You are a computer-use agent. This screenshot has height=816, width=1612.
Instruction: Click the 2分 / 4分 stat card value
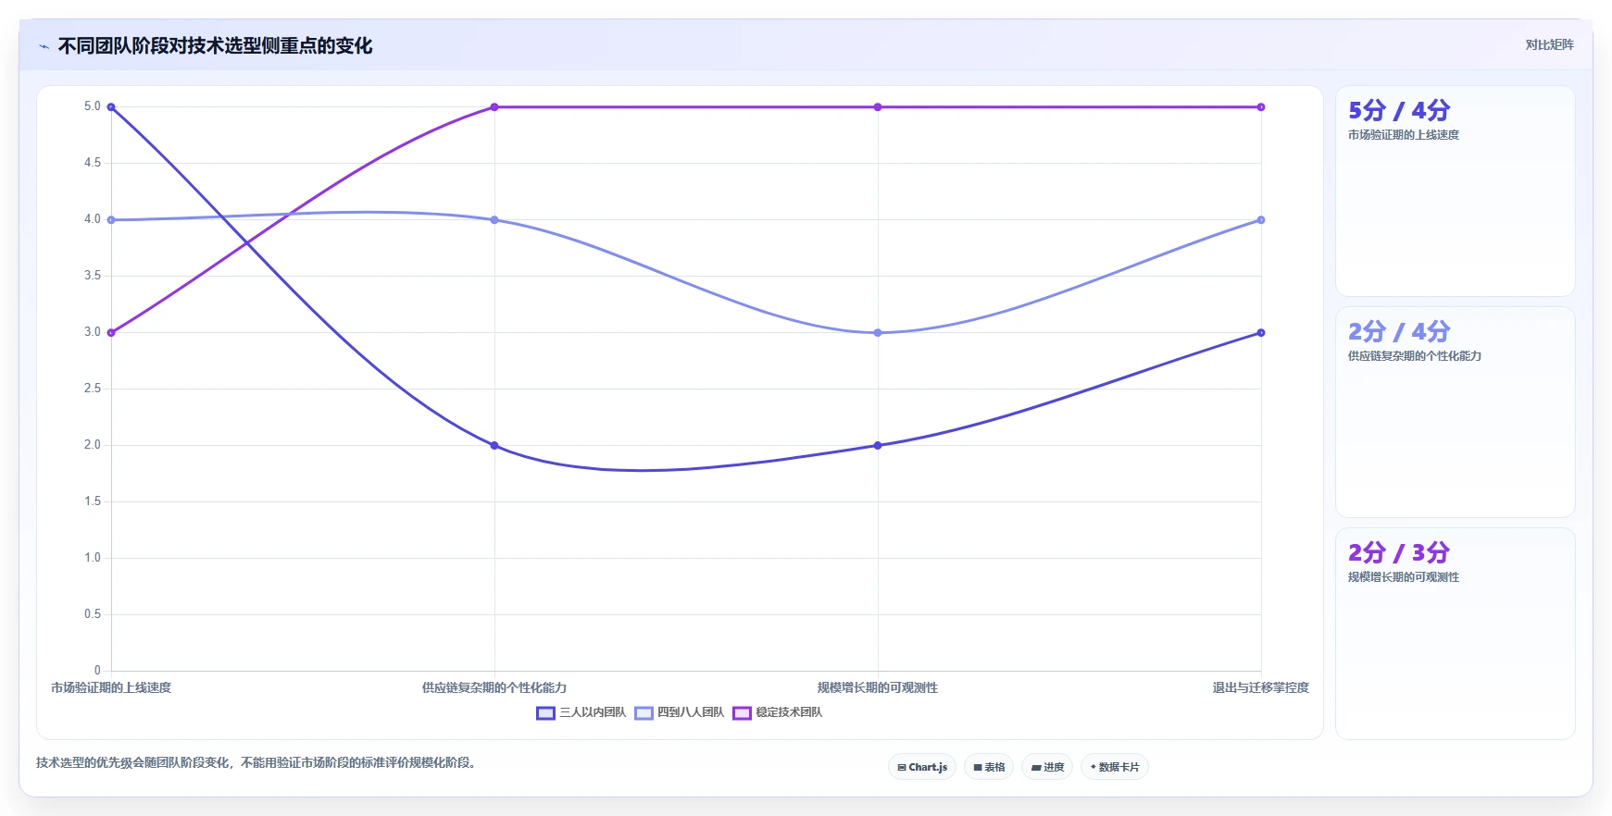click(x=1399, y=331)
